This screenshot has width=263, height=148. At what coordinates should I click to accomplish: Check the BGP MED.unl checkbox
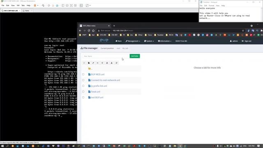click(x=83, y=74)
